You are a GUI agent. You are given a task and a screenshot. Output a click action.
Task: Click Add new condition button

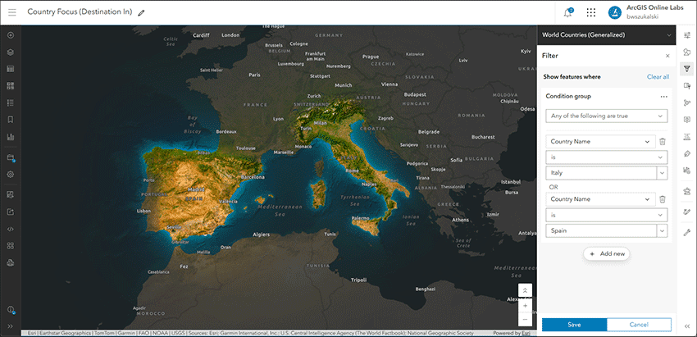tap(607, 254)
